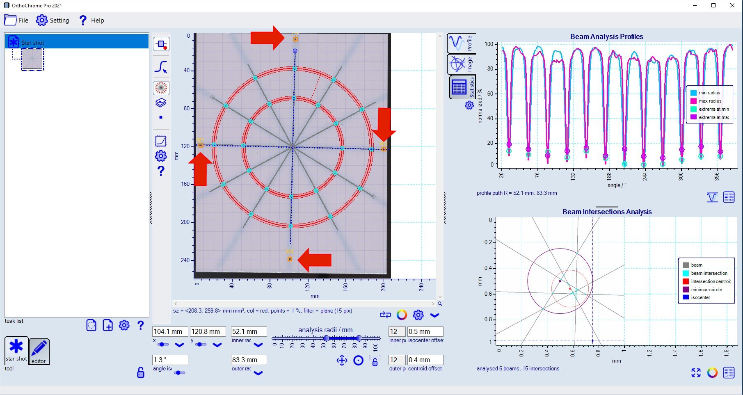Click the color wheel icon below the image
The width and height of the screenshot is (743, 395).
pos(402,315)
